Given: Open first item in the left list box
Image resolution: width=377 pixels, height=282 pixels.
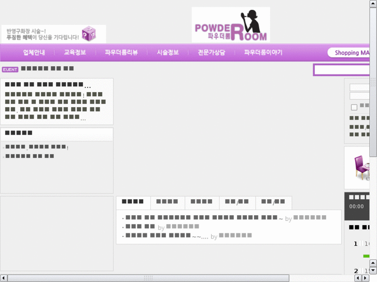Looking at the screenshot, I should click(36, 146).
